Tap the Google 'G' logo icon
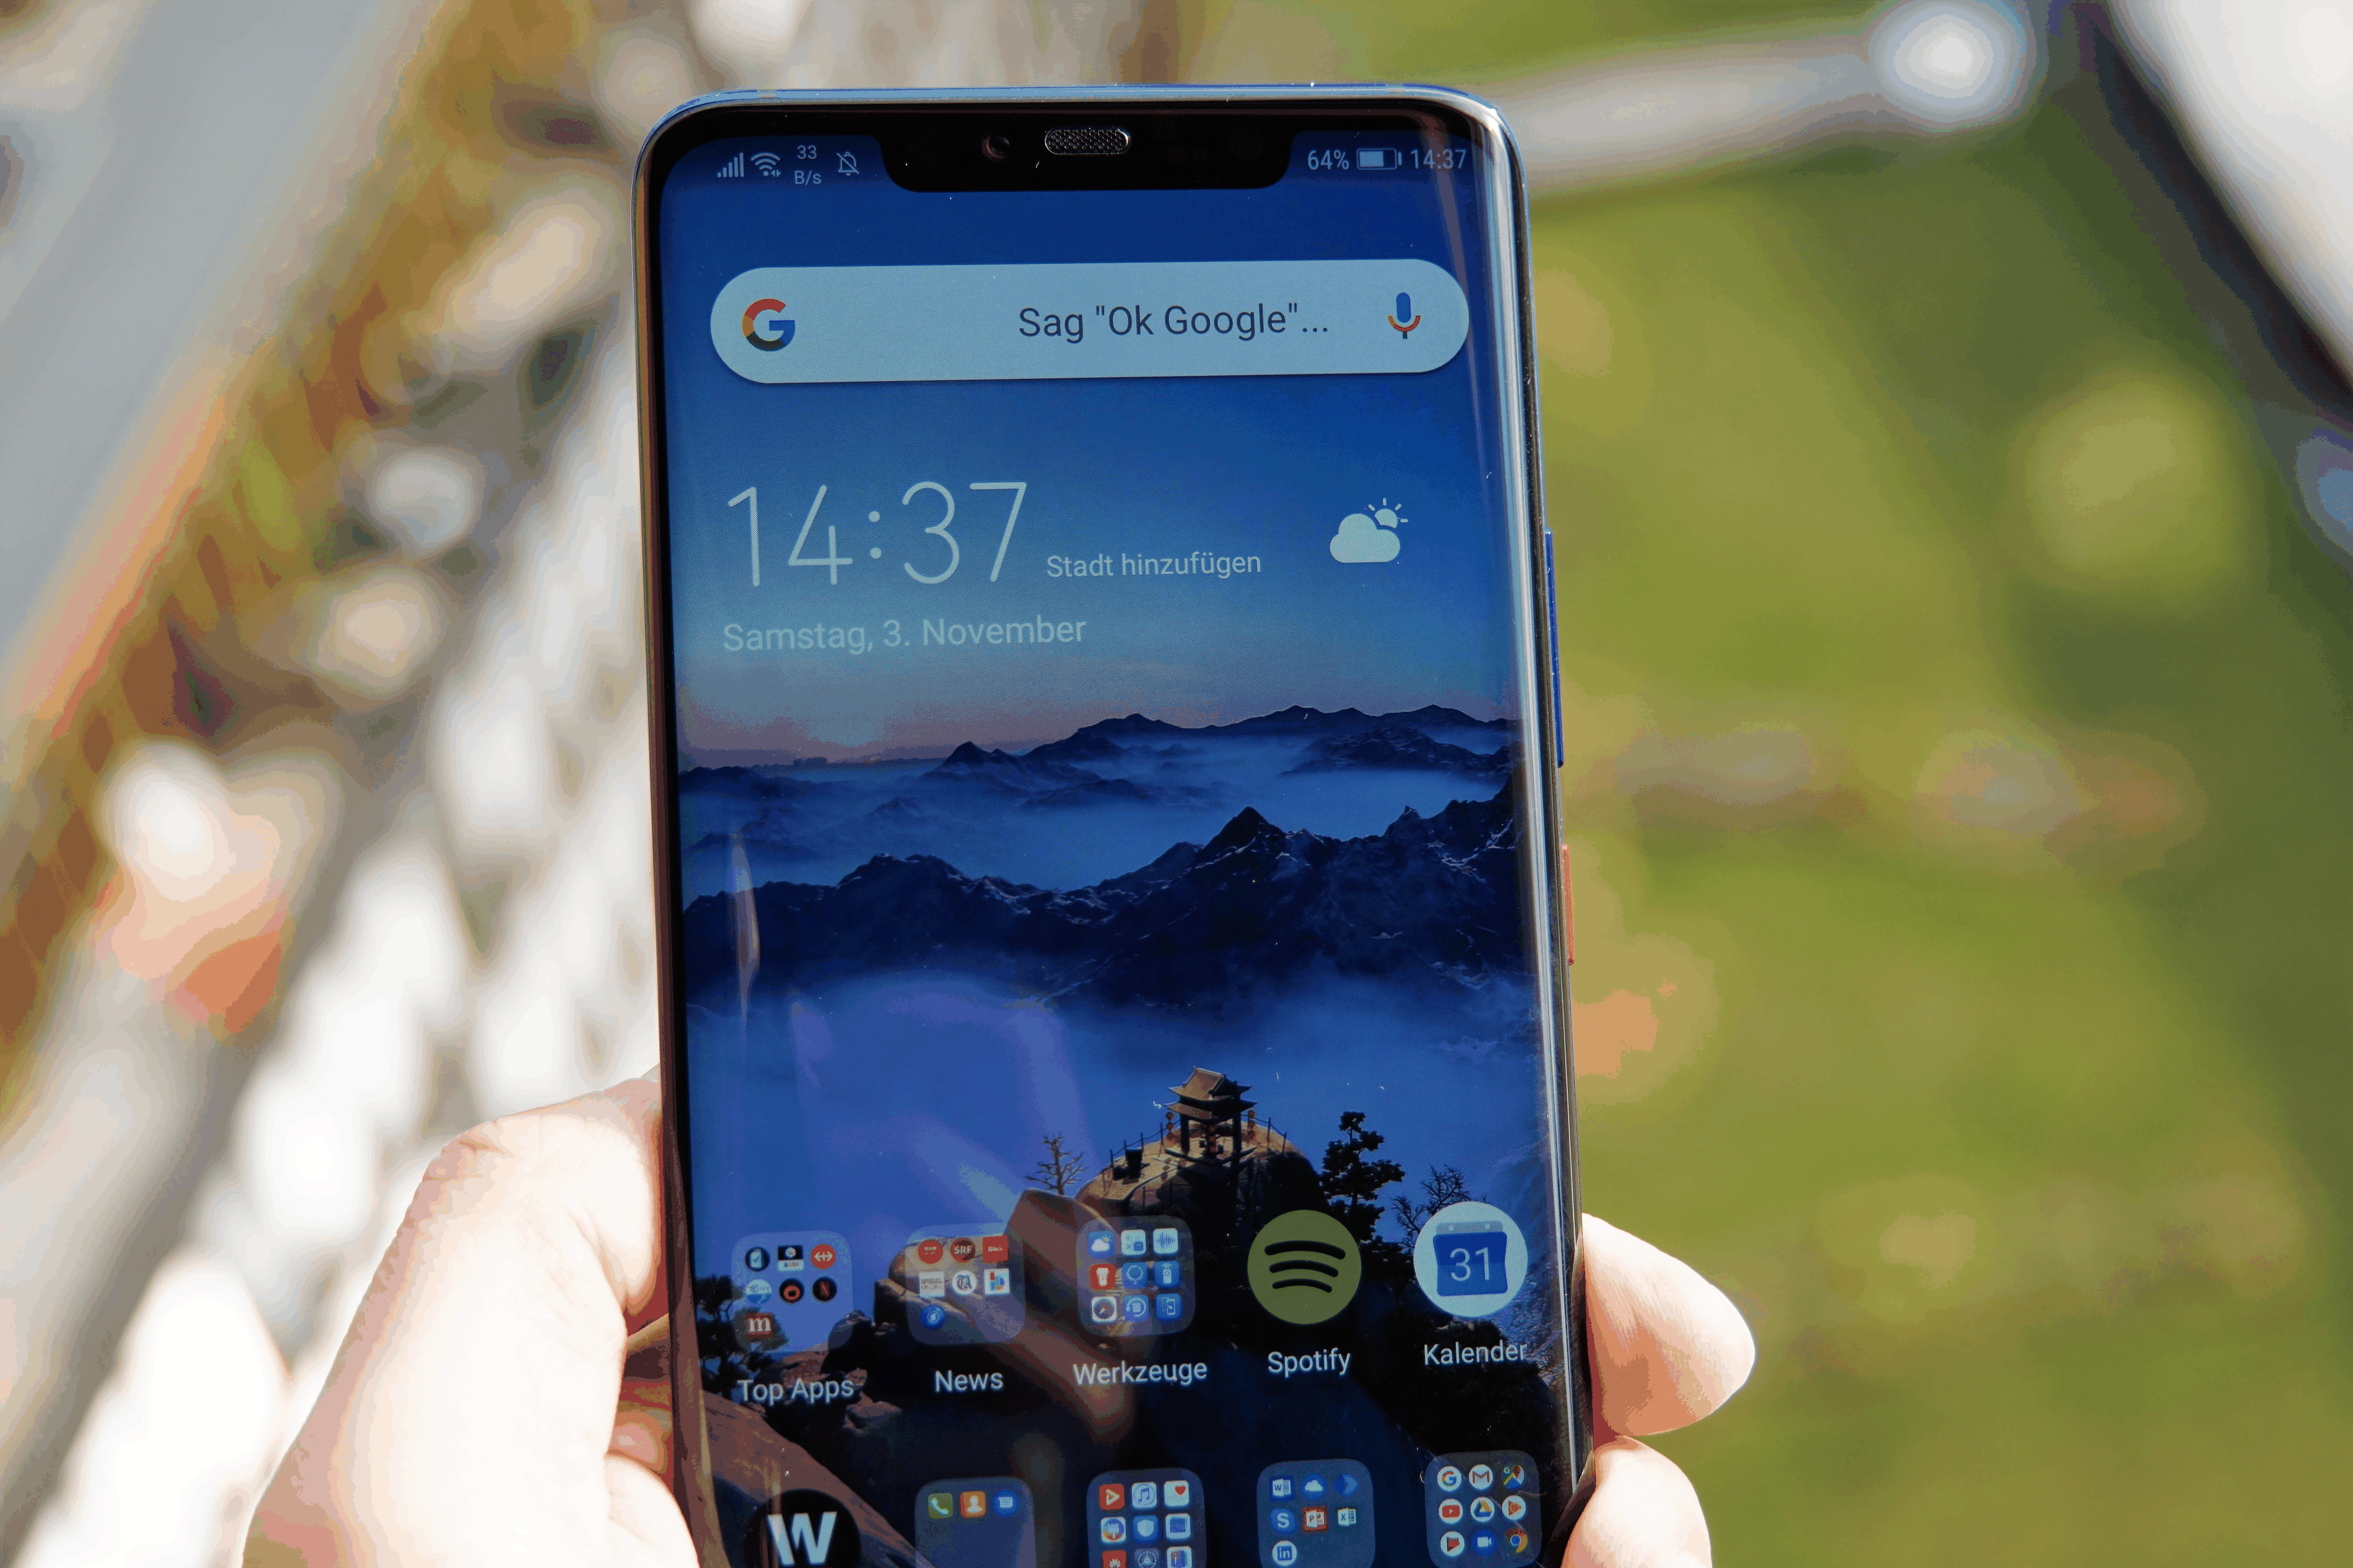2353x1568 pixels. (x=765, y=320)
